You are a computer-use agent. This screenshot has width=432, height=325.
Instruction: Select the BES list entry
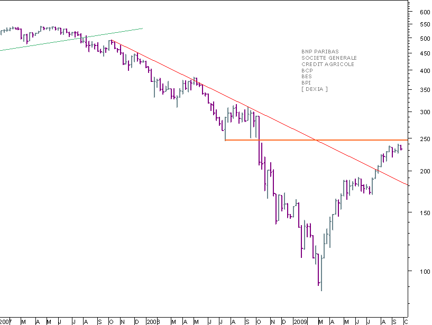coord(306,77)
